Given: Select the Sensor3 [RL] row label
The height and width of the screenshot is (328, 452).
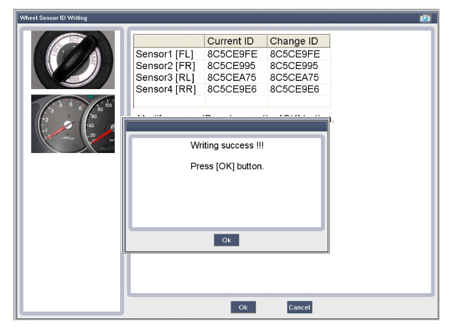Looking at the screenshot, I should coord(165,77).
